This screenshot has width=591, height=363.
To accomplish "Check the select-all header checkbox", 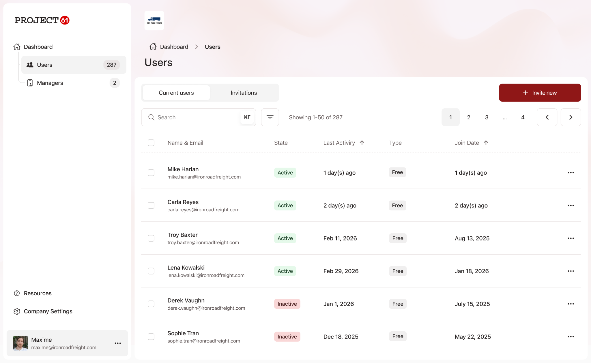I will pos(151,143).
